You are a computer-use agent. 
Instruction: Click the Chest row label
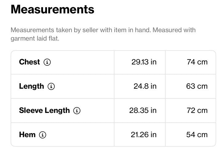29,62
